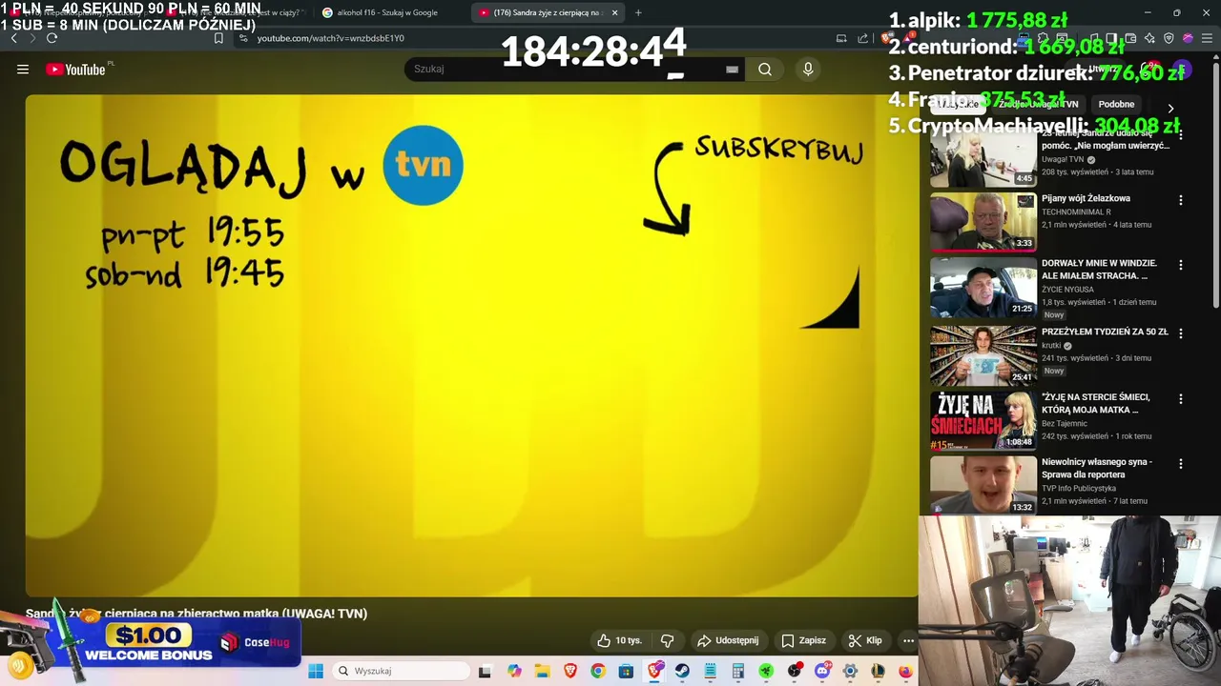Click the Windows taskbar Wyszukaj search box

pos(401,671)
